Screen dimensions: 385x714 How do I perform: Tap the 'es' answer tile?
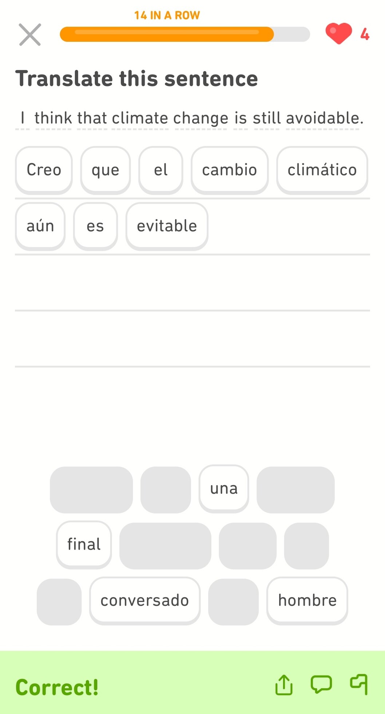tap(95, 226)
